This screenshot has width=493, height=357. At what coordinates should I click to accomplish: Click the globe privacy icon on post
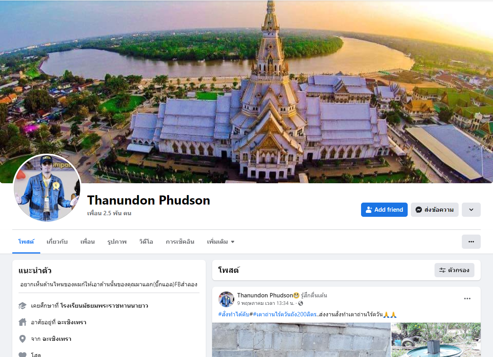(x=301, y=303)
